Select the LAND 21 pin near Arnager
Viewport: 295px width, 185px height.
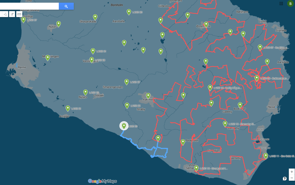click(68, 108)
